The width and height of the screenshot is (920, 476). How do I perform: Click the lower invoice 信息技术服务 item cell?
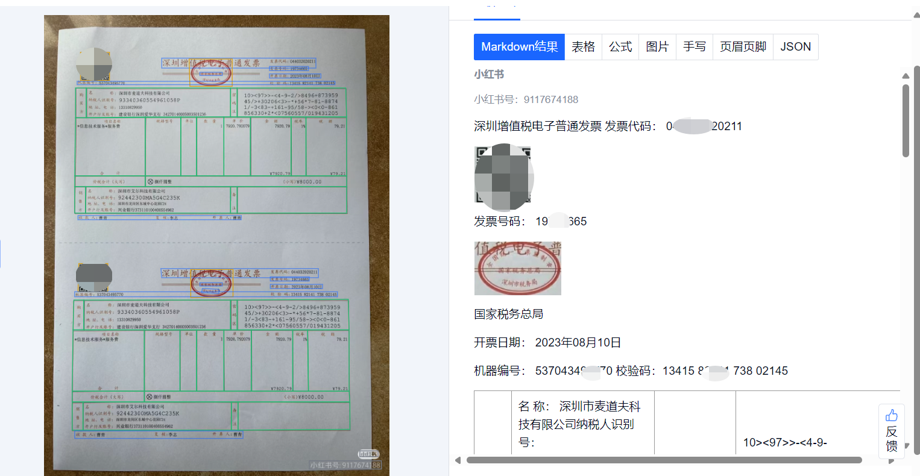[108, 362]
